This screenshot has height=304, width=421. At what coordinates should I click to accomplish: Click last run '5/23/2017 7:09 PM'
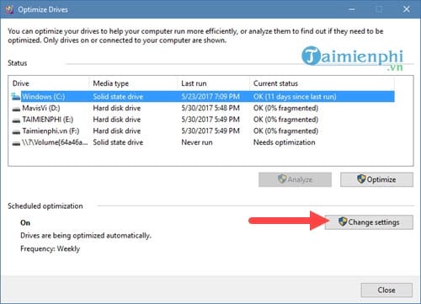(210, 97)
